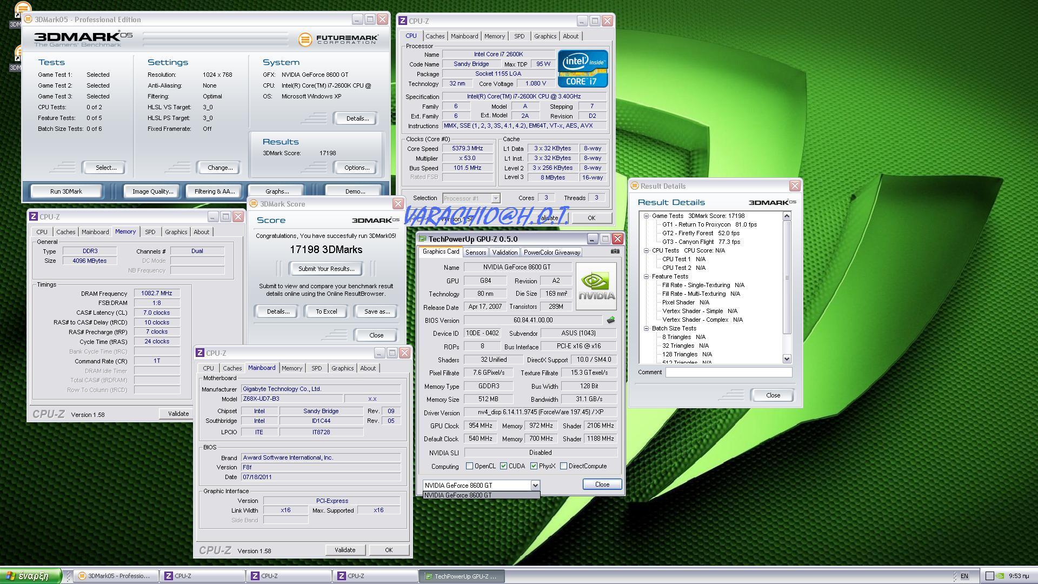Image resolution: width=1038 pixels, height=584 pixels.
Task: Enable the OpenCL checkbox in GPU-Z
Action: click(469, 466)
